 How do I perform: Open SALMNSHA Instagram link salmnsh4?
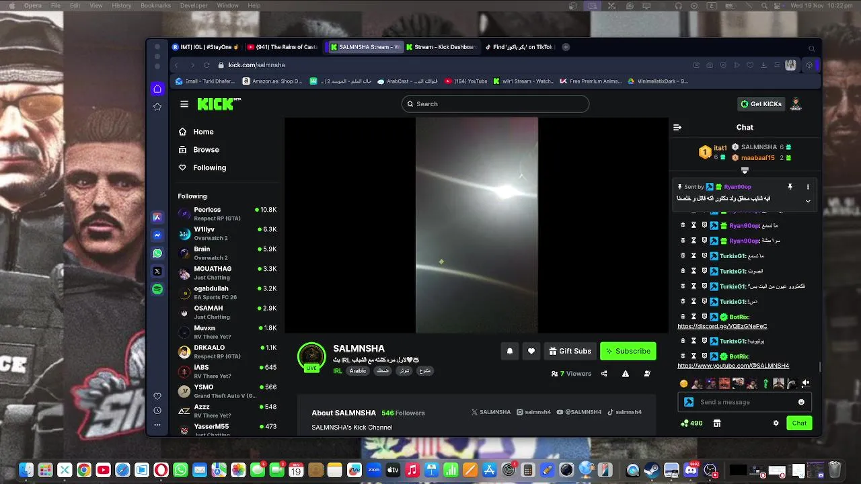pos(533,412)
